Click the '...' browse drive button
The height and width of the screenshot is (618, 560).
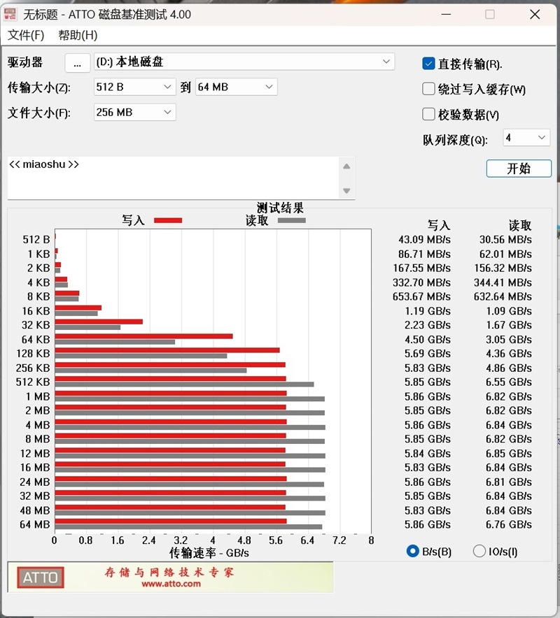coord(78,63)
